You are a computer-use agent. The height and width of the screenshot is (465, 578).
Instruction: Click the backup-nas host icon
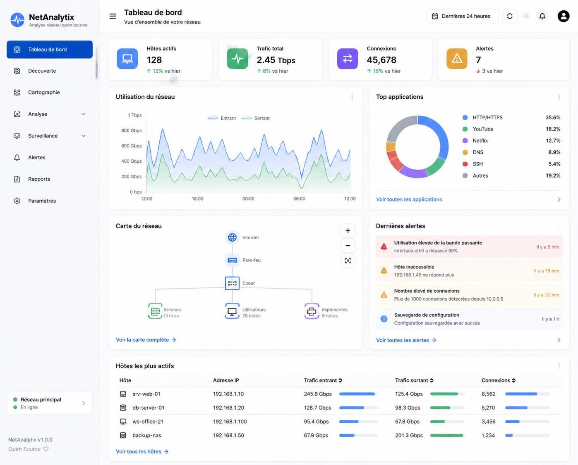tap(123, 435)
